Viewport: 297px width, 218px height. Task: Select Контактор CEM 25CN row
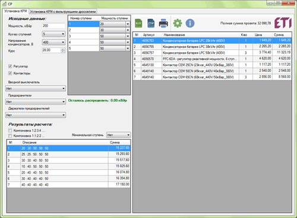click(212, 65)
